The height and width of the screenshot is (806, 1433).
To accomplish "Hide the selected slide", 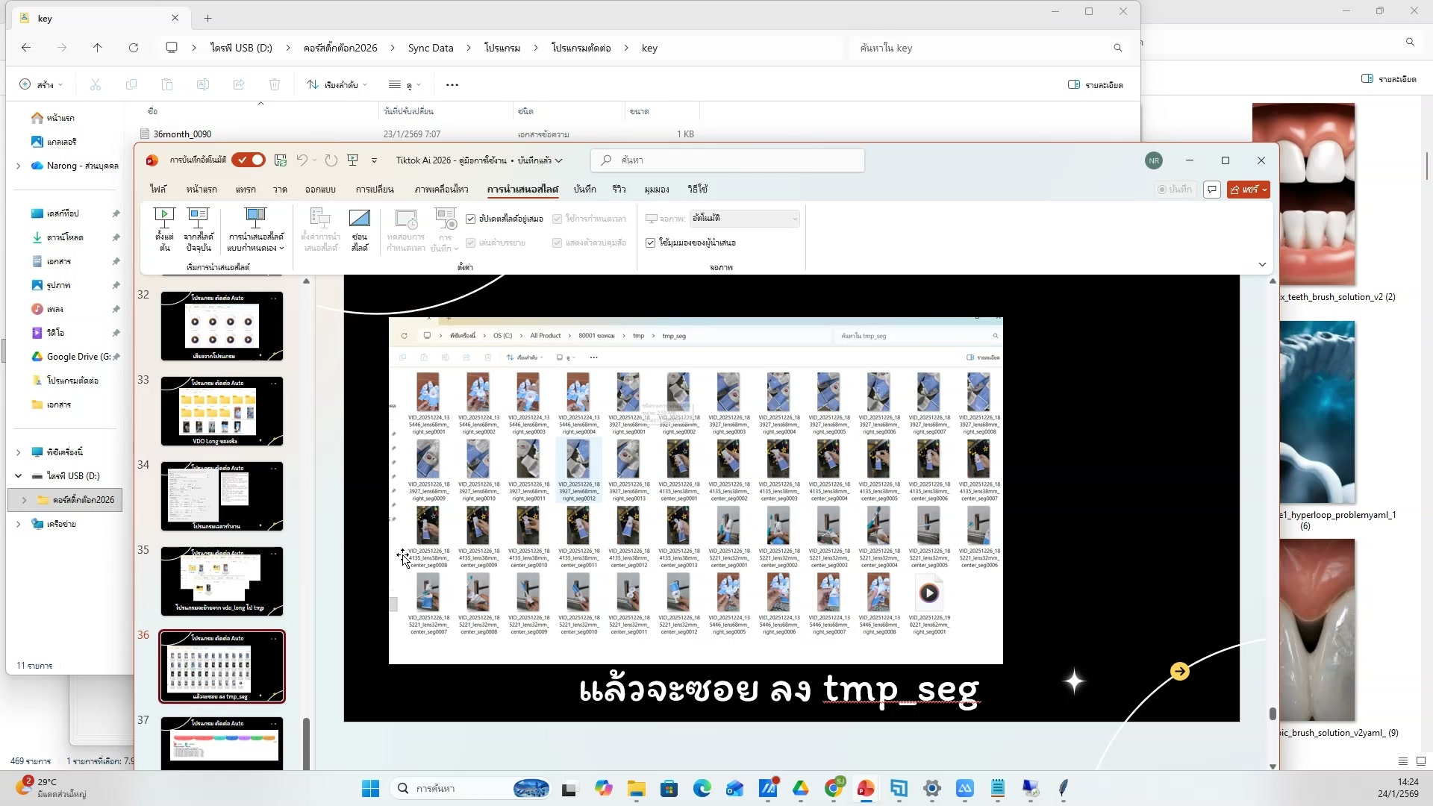I will [x=360, y=228].
